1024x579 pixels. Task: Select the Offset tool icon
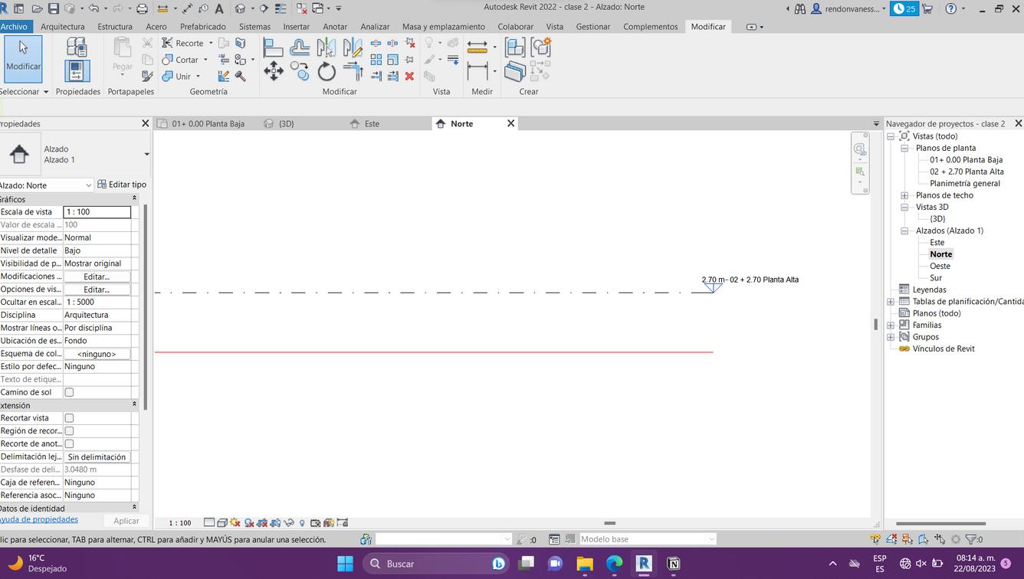(300, 48)
